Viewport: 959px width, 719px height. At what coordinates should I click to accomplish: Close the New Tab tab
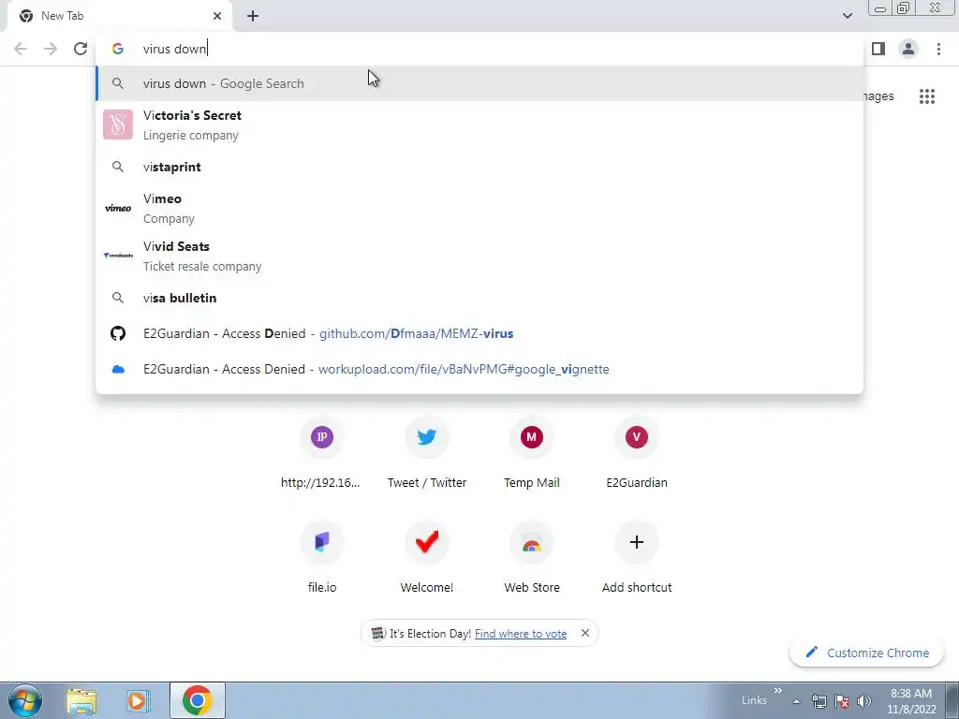[217, 17]
